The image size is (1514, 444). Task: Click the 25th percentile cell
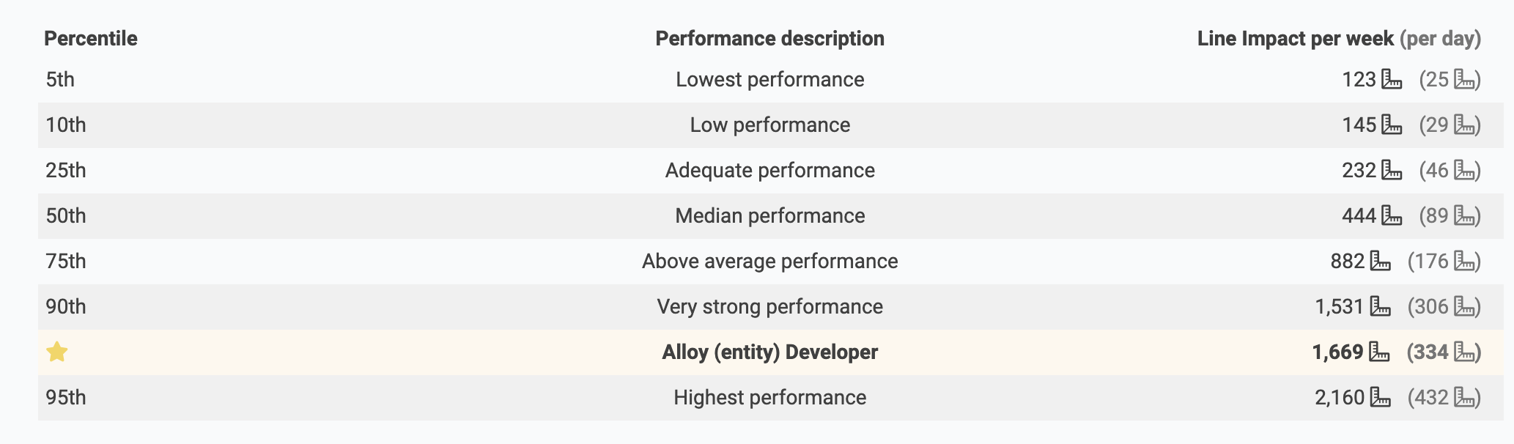tap(66, 170)
